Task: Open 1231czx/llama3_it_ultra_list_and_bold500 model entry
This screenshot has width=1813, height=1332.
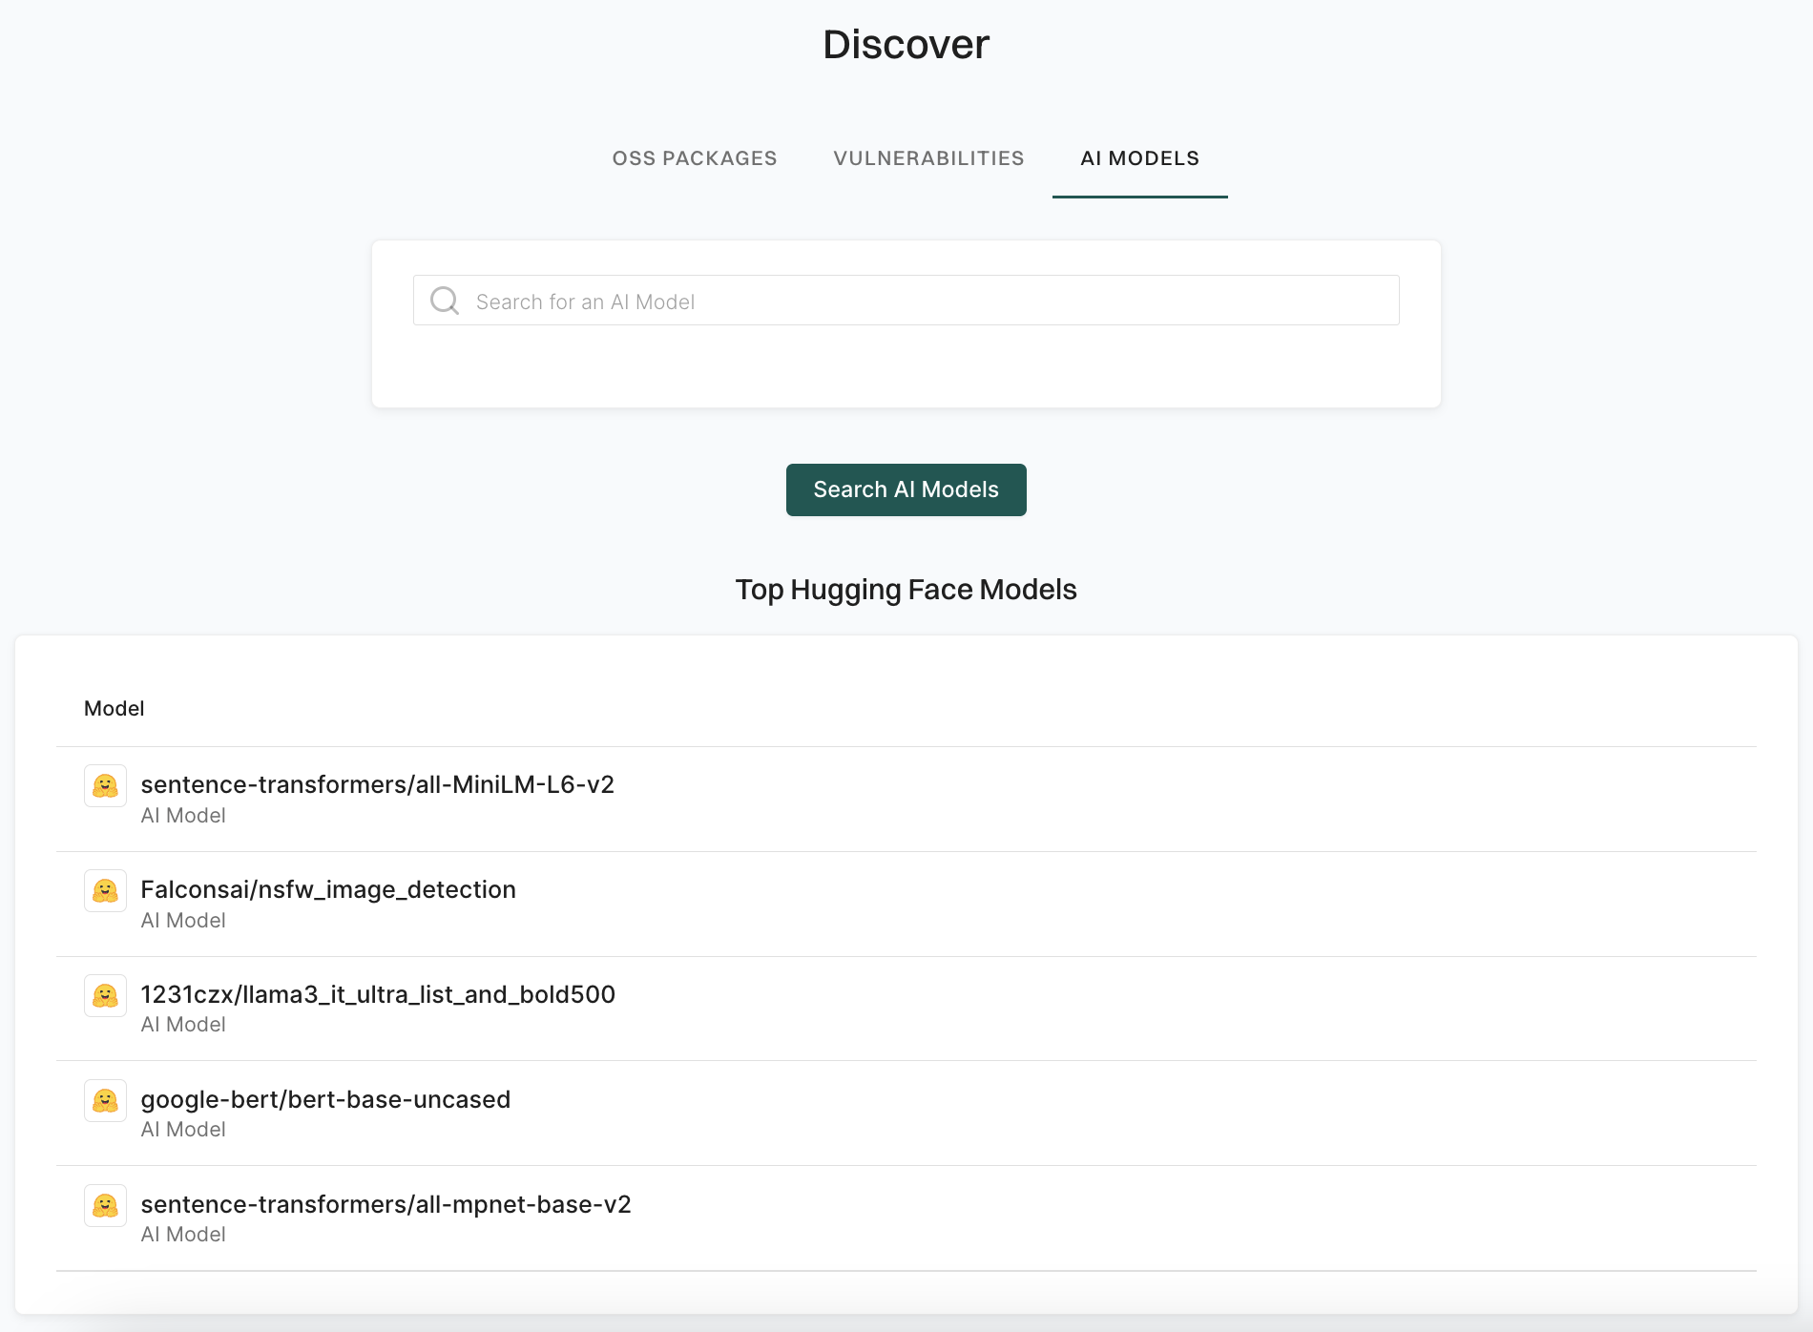Action: (379, 994)
